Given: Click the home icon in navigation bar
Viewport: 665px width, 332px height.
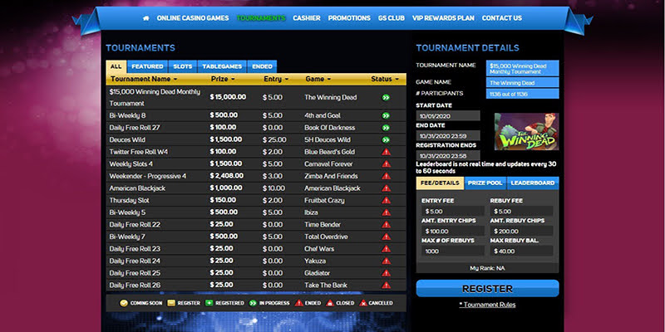Looking at the screenshot, I should tap(146, 17).
